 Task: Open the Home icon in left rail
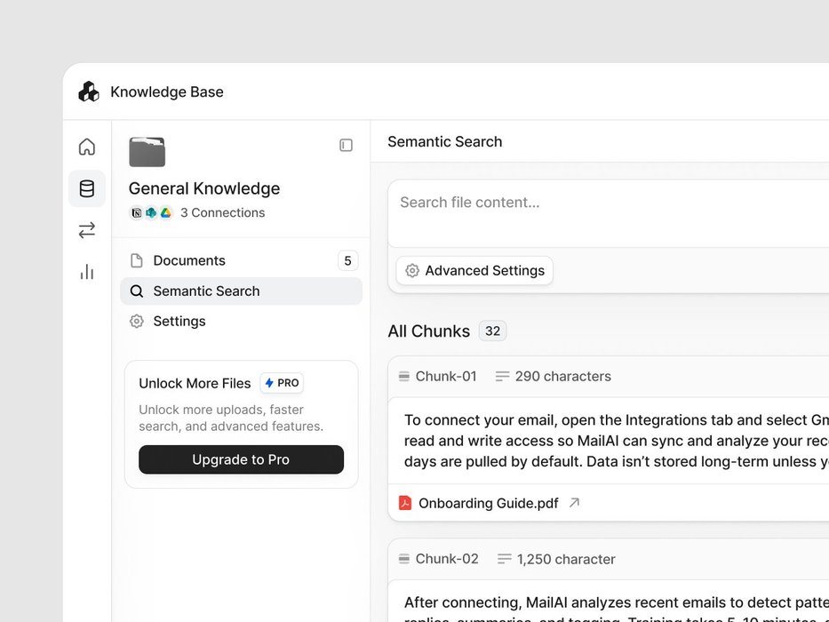click(87, 147)
